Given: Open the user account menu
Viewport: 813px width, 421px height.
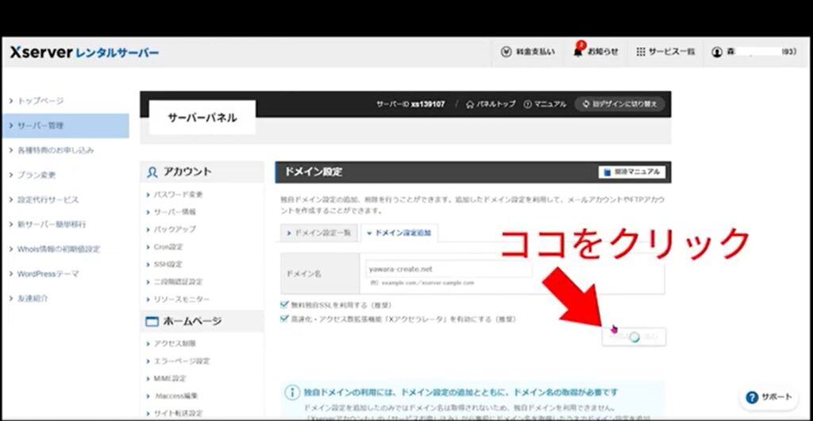Looking at the screenshot, I should (x=754, y=52).
